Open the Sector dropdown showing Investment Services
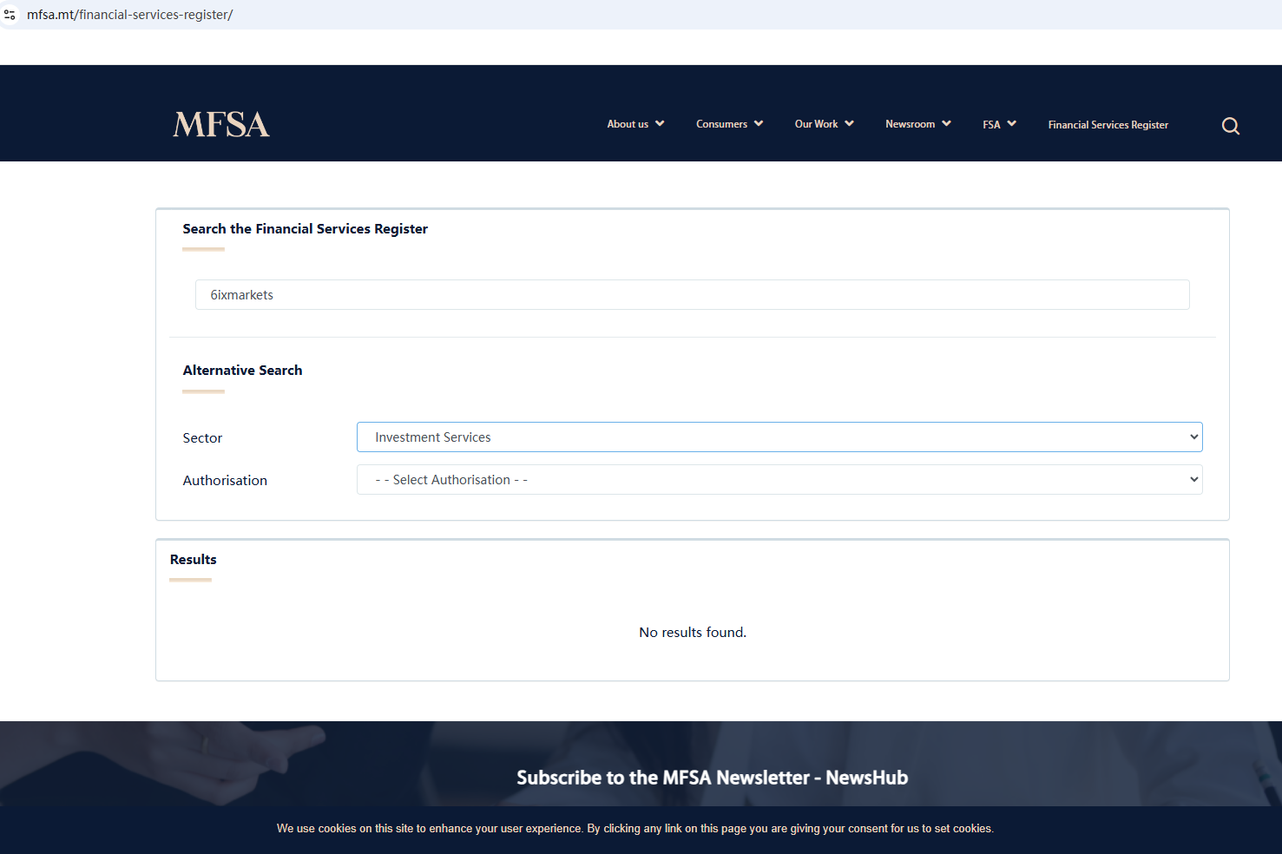Viewport: 1282px width, 854px height. click(x=779, y=437)
